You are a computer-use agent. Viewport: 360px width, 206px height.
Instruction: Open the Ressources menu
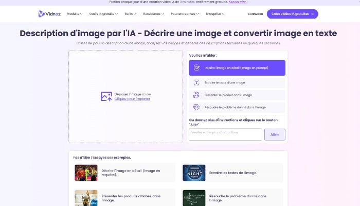click(154, 14)
